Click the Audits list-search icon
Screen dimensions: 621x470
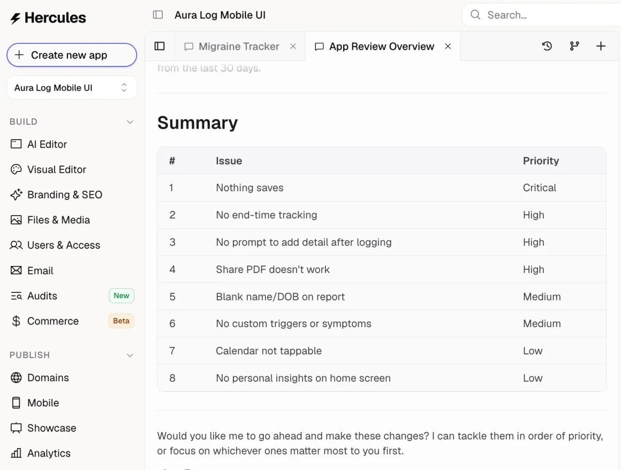16,296
